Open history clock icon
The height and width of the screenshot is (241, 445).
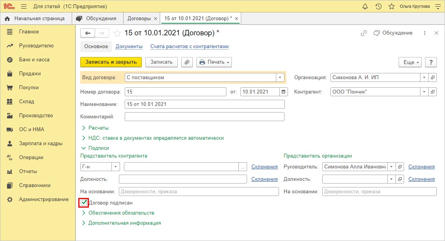(x=378, y=6)
